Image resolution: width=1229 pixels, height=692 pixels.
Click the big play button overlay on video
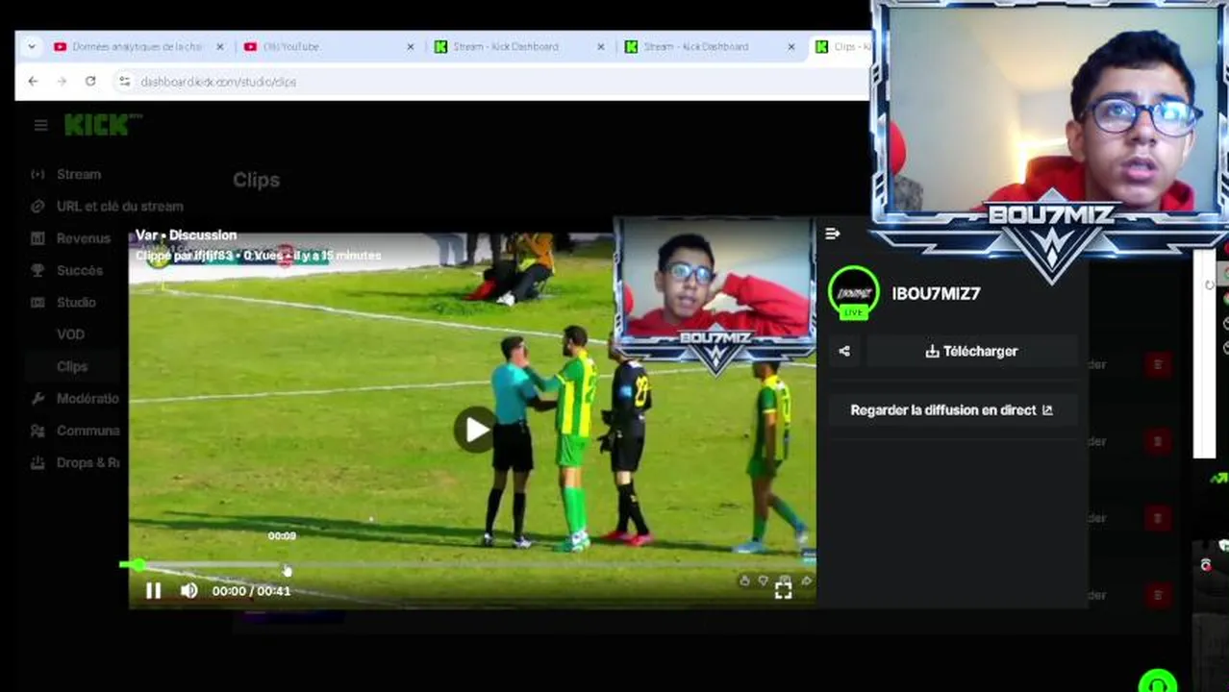coord(474,430)
